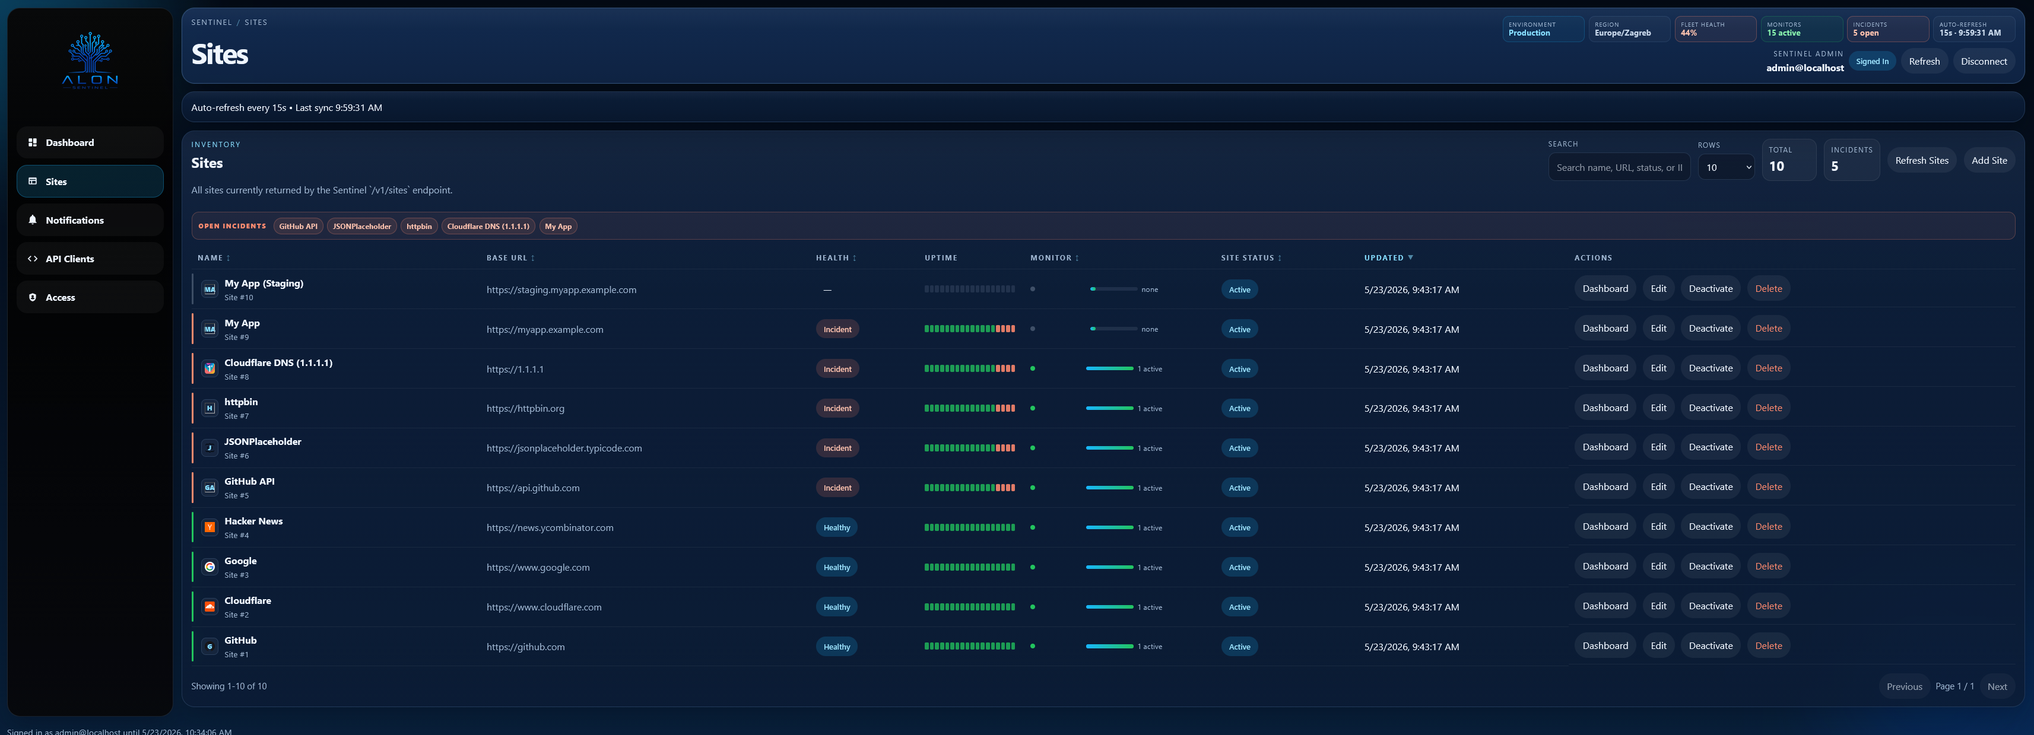2034x735 pixels.
Task: Deactivate the Hacker News site
Action: (x=1711, y=527)
